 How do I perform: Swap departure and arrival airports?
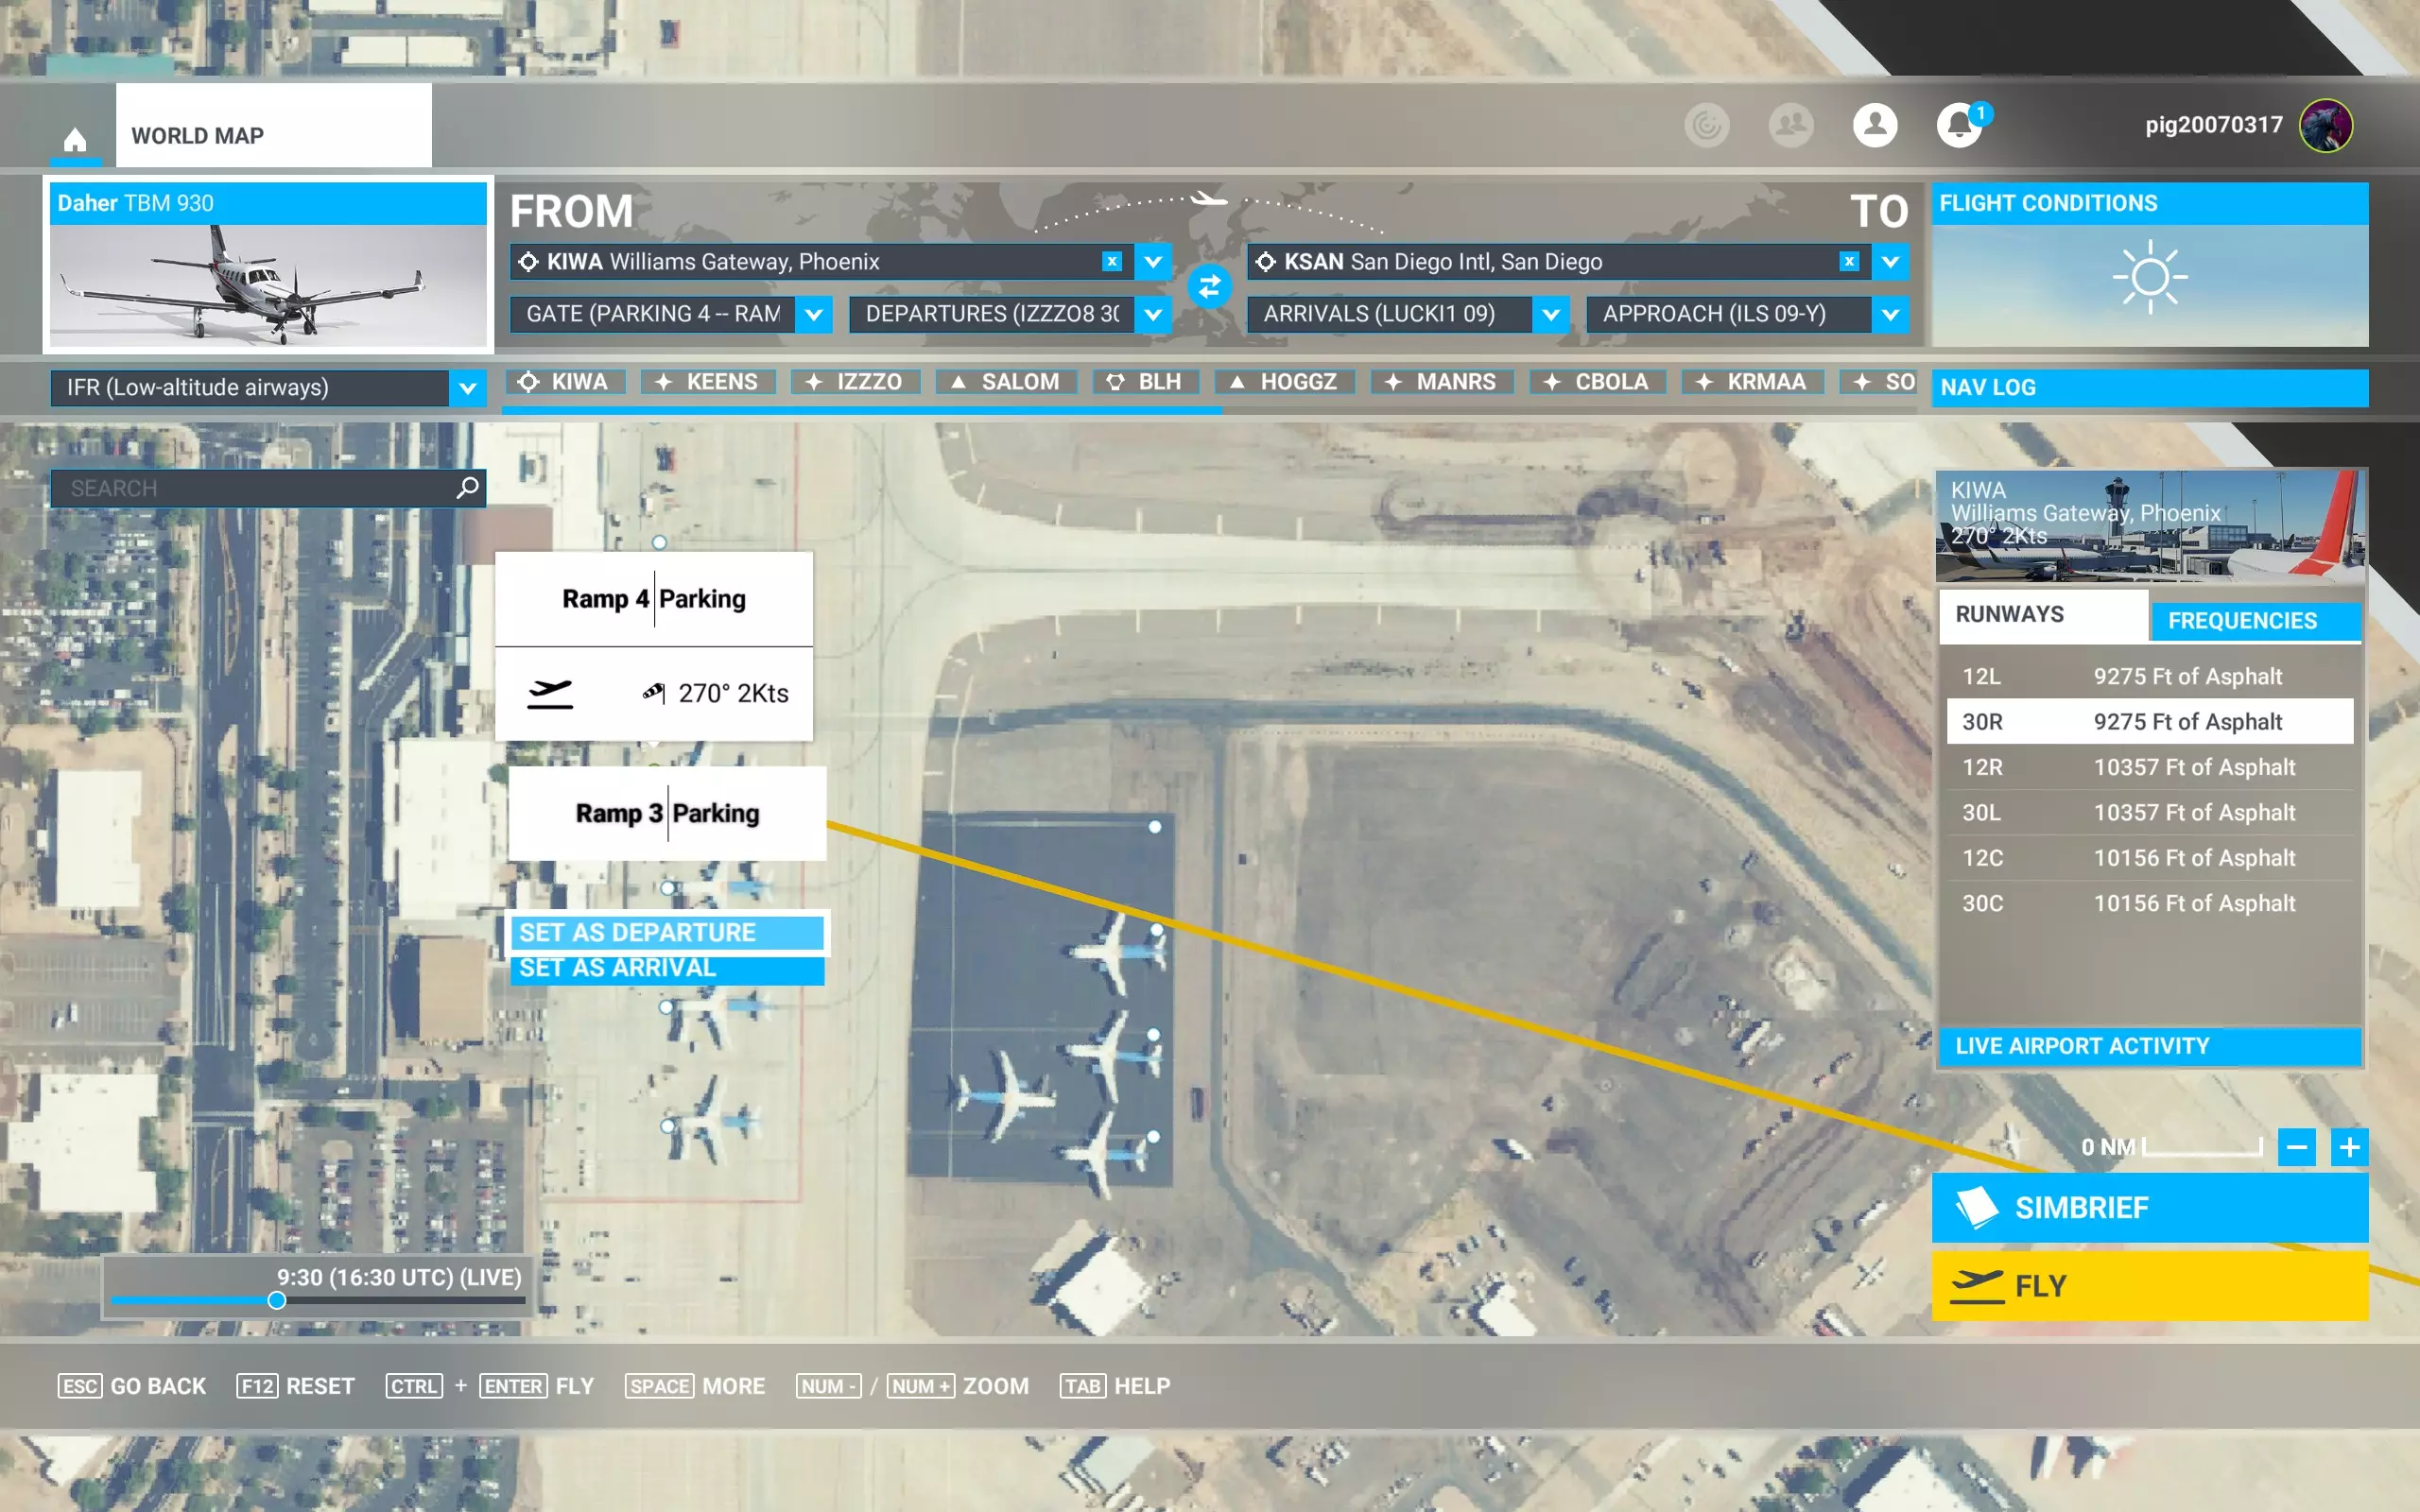click(x=1209, y=287)
